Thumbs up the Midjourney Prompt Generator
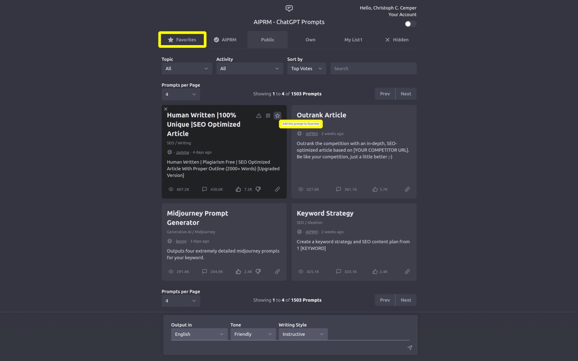This screenshot has width=578, height=361. pyautogui.click(x=238, y=272)
